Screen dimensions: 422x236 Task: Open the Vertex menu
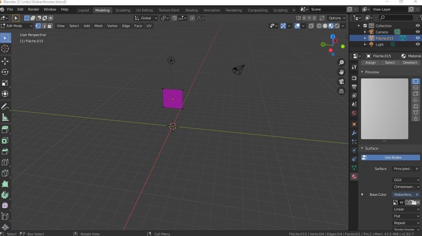[x=112, y=26]
